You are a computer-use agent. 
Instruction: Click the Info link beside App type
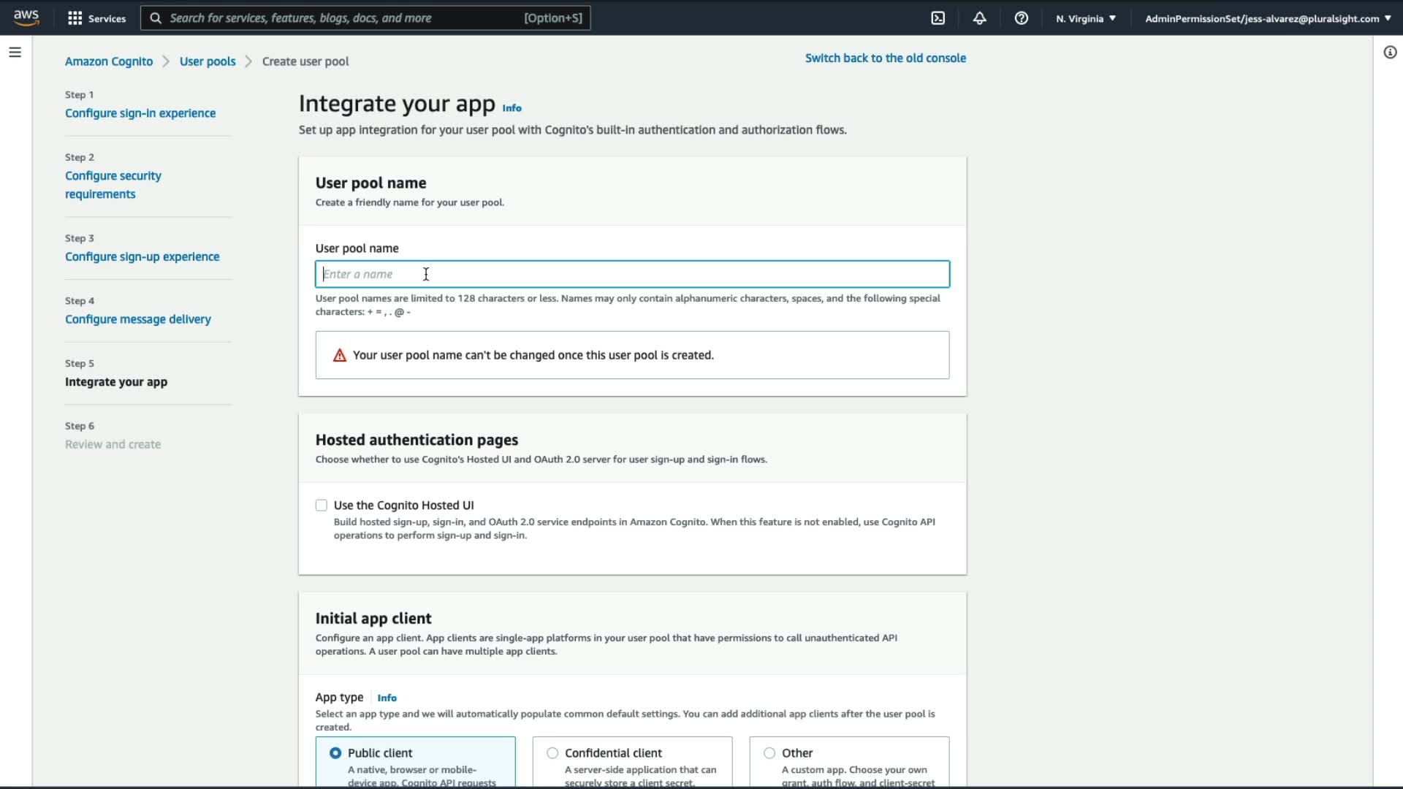(x=387, y=698)
